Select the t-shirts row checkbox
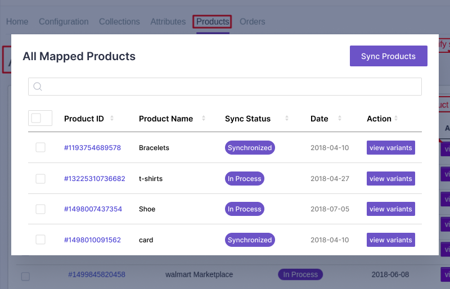 [40, 179]
